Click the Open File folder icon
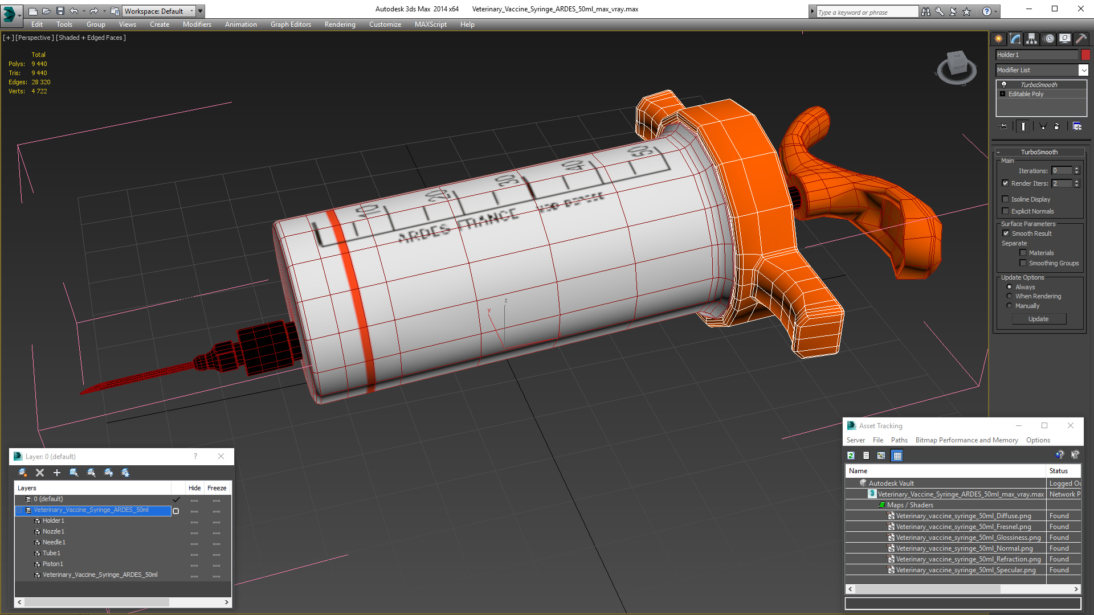The width and height of the screenshot is (1094, 615). coord(46,11)
